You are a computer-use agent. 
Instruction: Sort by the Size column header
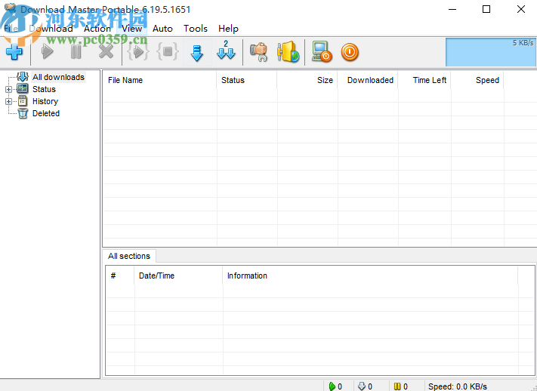pos(307,80)
